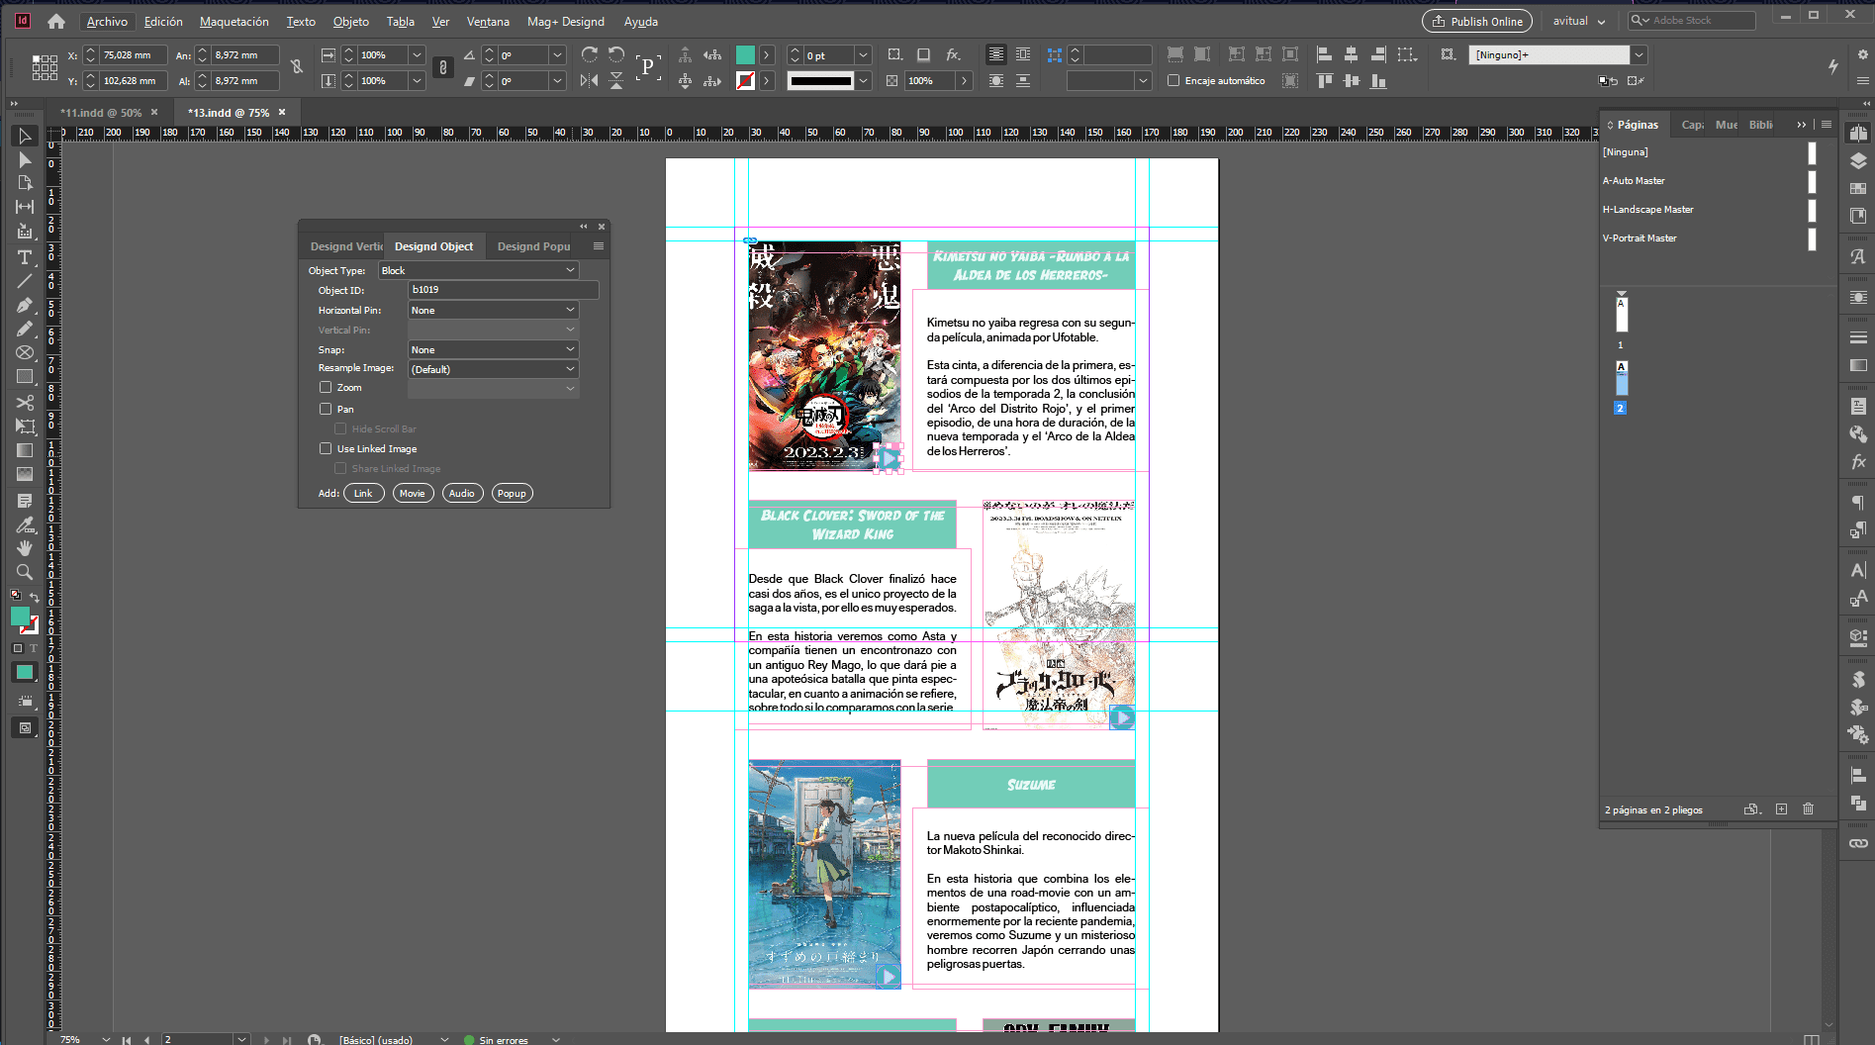Image resolution: width=1875 pixels, height=1045 pixels.
Task: Switch to the 11.indd document tab
Action: click(100, 113)
